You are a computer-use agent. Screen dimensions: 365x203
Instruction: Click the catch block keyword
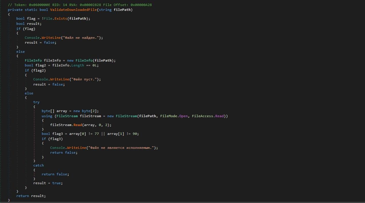pos(39,165)
